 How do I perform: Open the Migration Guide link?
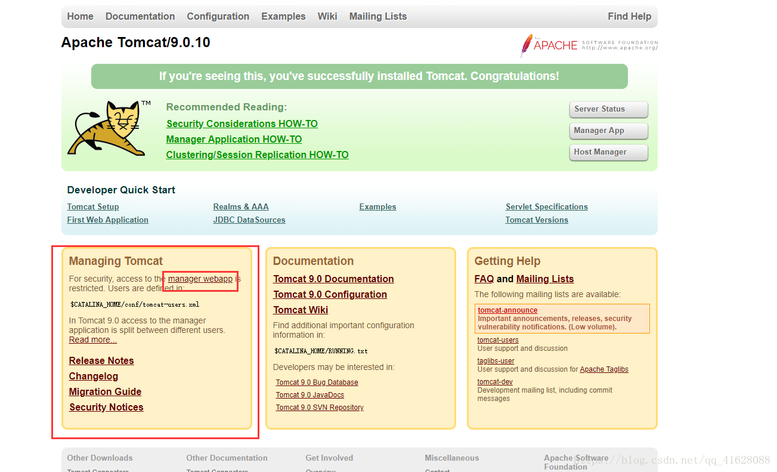(x=105, y=391)
